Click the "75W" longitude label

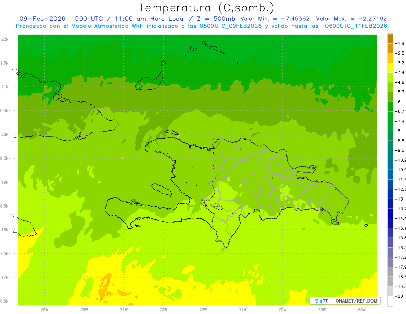point(84,310)
